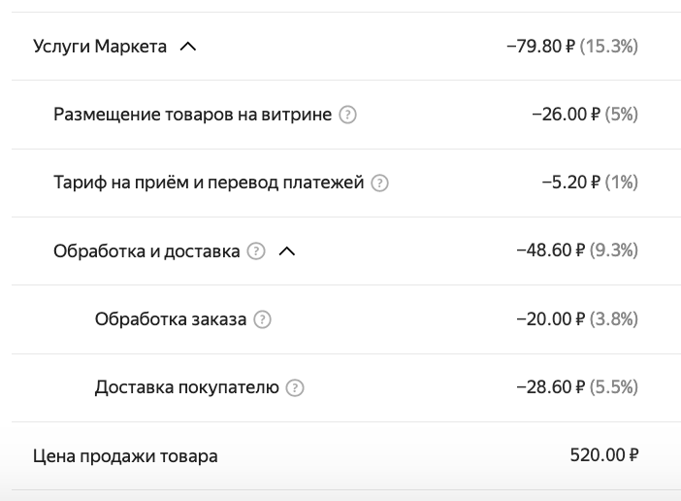Collapse Обработка и доставка chevron arrow

[x=286, y=251]
